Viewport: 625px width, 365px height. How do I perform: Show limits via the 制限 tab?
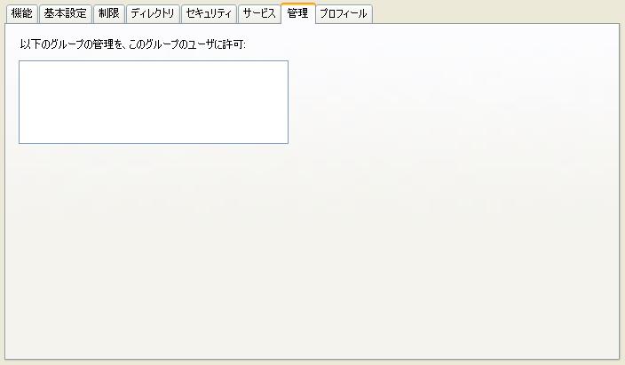point(109,13)
